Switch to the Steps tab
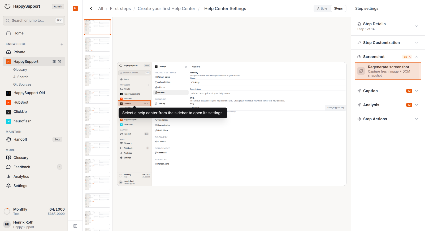 (338, 8)
